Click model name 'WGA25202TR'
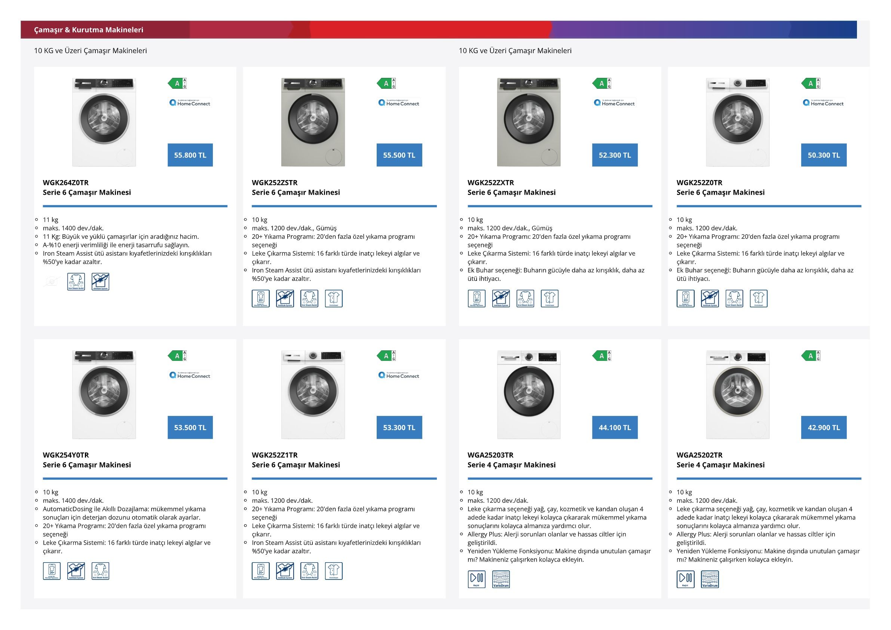 coord(700,455)
